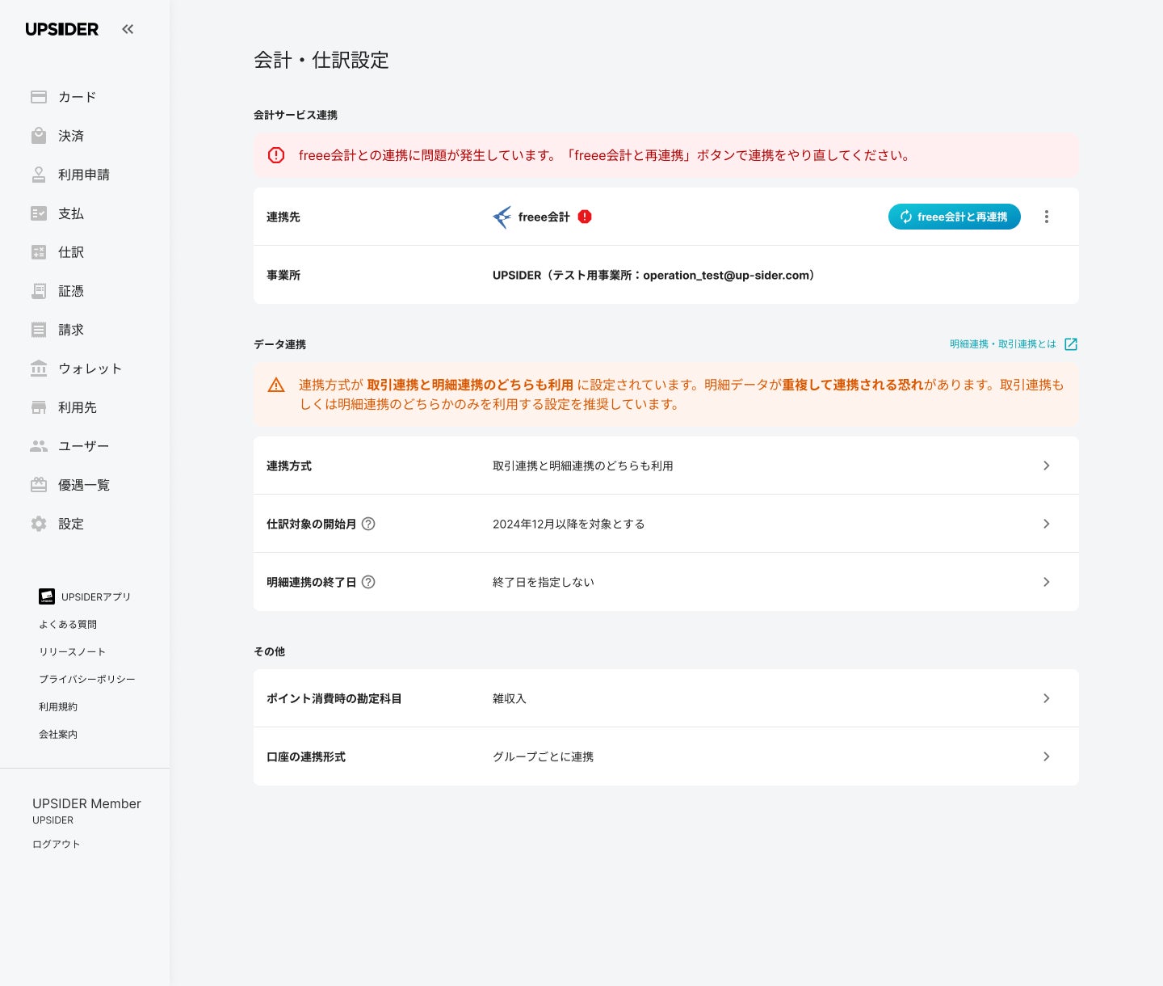The height and width of the screenshot is (986, 1163).
Task: Click the 終了日を指定しない value
Action: (544, 582)
